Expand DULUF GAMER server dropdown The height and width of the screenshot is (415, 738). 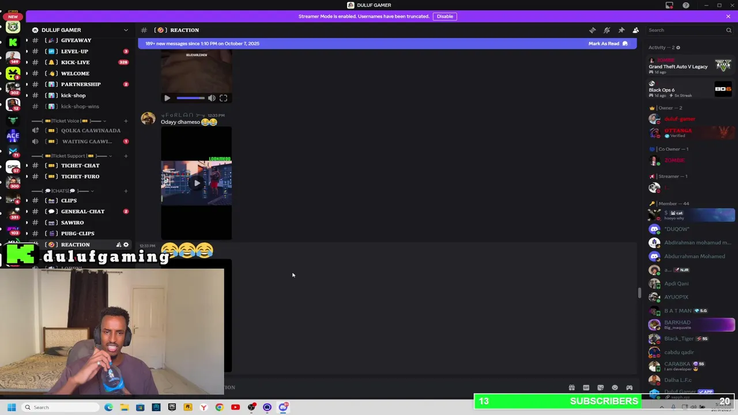pos(126,30)
